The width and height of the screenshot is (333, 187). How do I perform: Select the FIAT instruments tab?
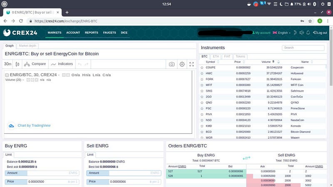point(227,56)
